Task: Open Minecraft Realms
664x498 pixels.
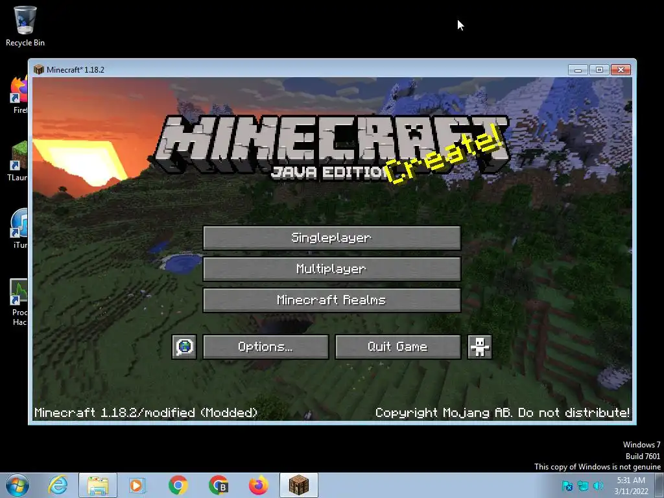Action: click(x=331, y=300)
